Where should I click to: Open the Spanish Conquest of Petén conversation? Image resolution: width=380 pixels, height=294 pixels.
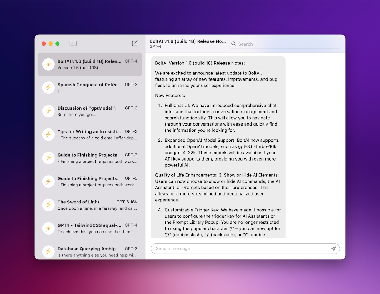pos(90,88)
